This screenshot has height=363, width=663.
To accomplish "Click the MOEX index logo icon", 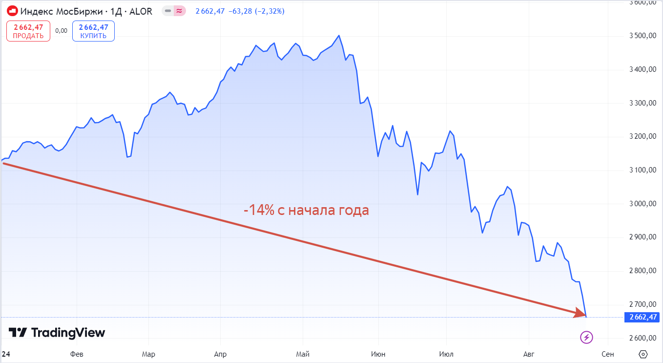I will pos(13,11).
